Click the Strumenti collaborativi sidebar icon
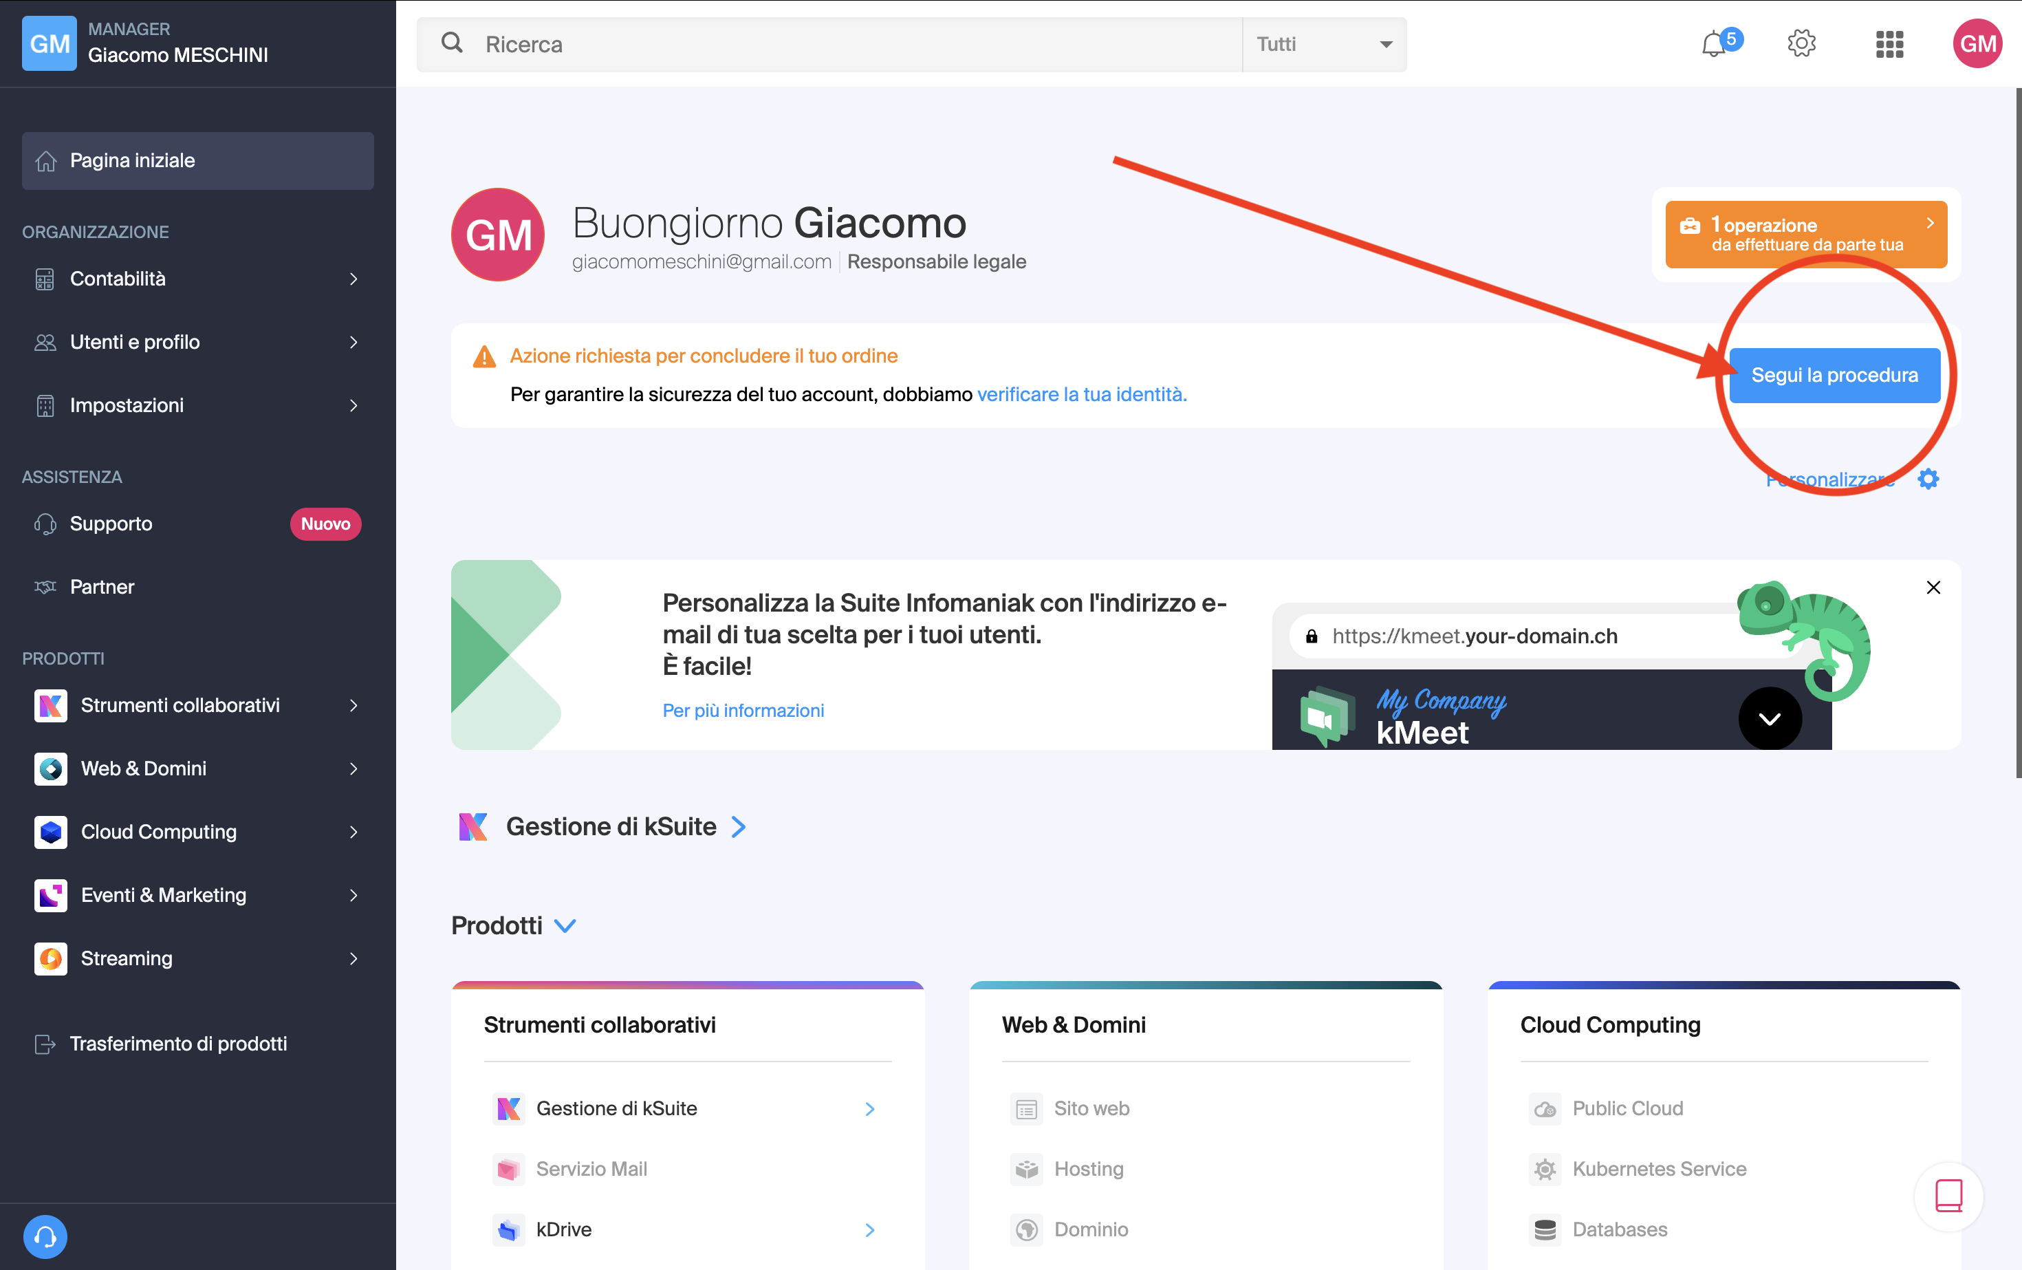This screenshot has width=2022, height=1270. 50,706
